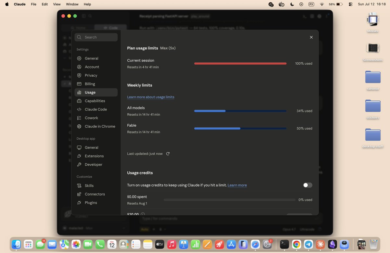Launch Apple TV from the Dock
Image resolution: width=390 pixels, height=253 pixels.
click(x=160, y=244)
